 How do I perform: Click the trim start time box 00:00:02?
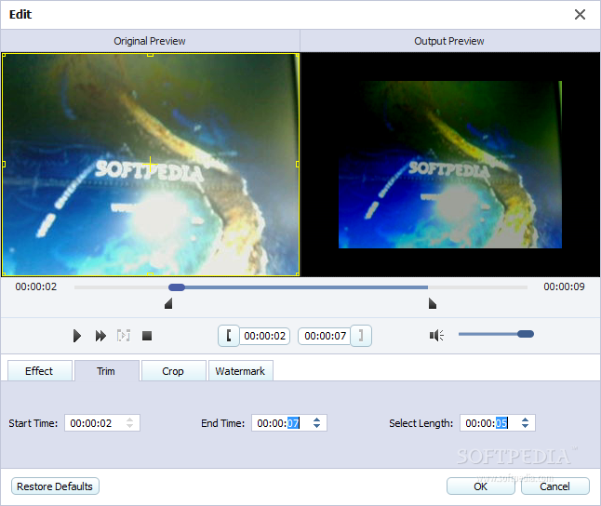pos(264,336)
